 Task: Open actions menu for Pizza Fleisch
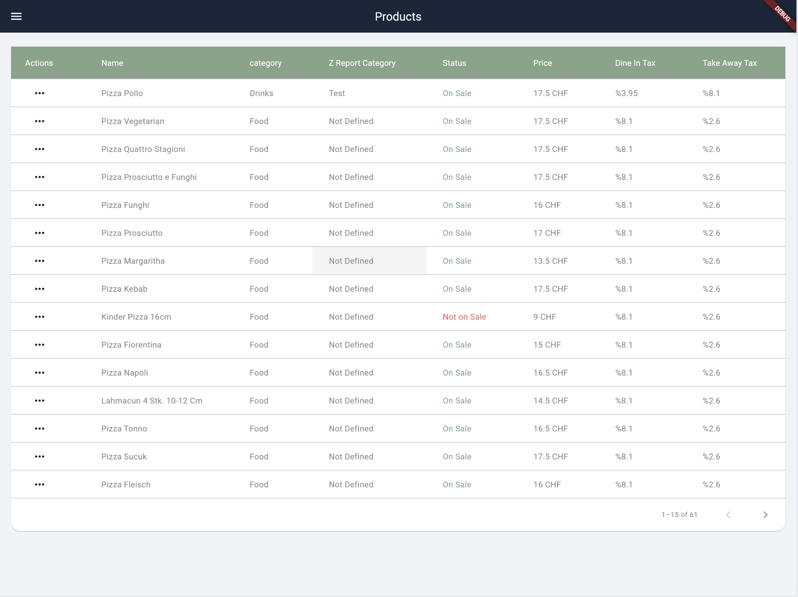pyautogui.click(x=40, y=485)
